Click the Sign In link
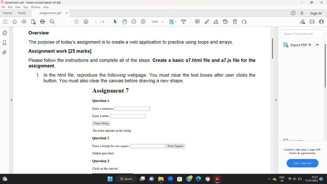The image size is (327, 184). (316, 13)
